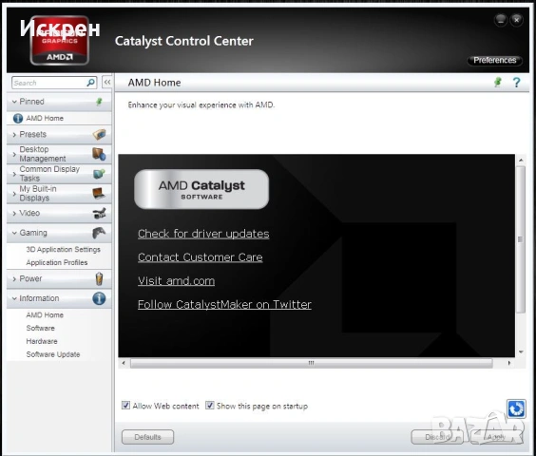Click the Power battery icon
The image size is (536, 456).
coord(99,278)
